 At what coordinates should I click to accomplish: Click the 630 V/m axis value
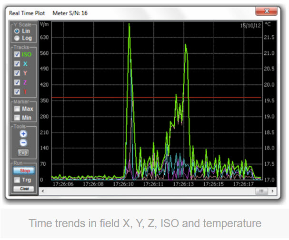point(44,38)
